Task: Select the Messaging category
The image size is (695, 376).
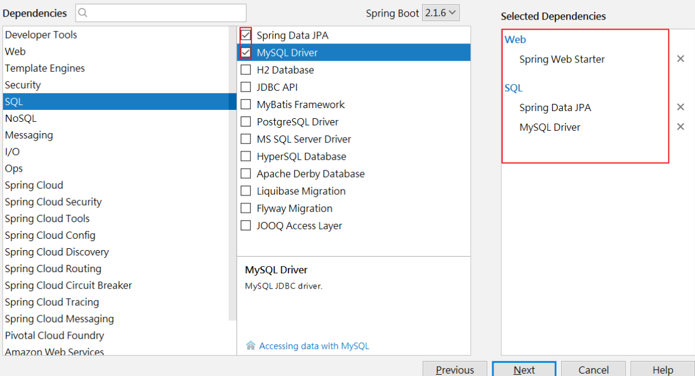Action: (x=116, y=135)
